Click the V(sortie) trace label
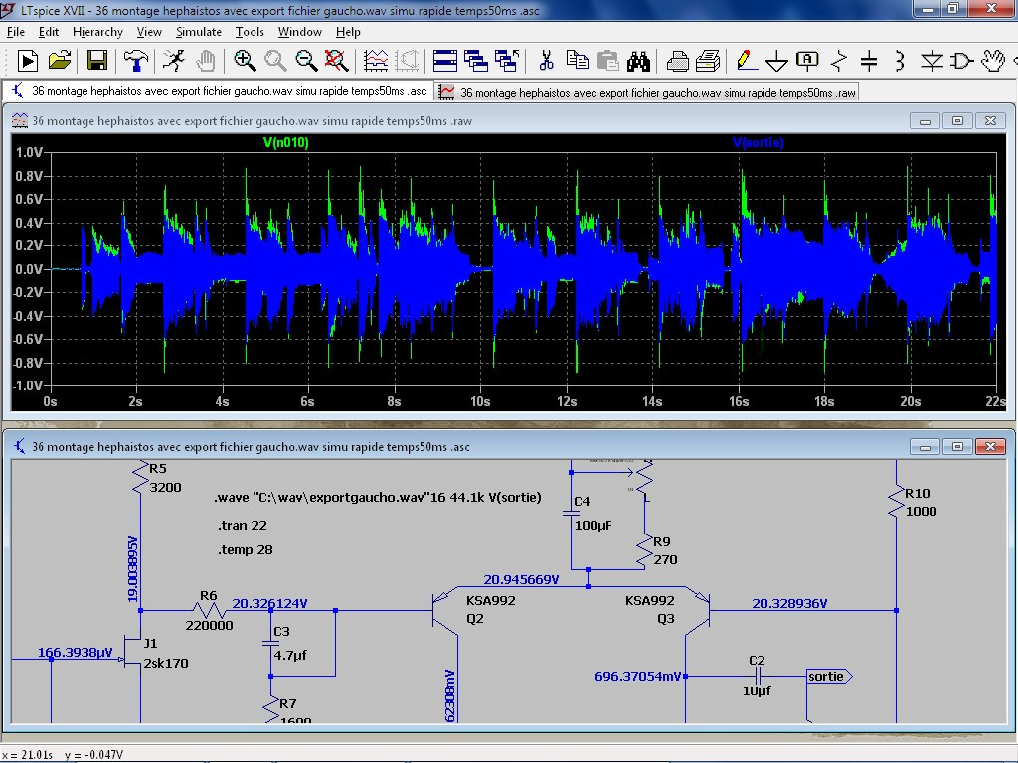1018x763 pixels. 758,143
